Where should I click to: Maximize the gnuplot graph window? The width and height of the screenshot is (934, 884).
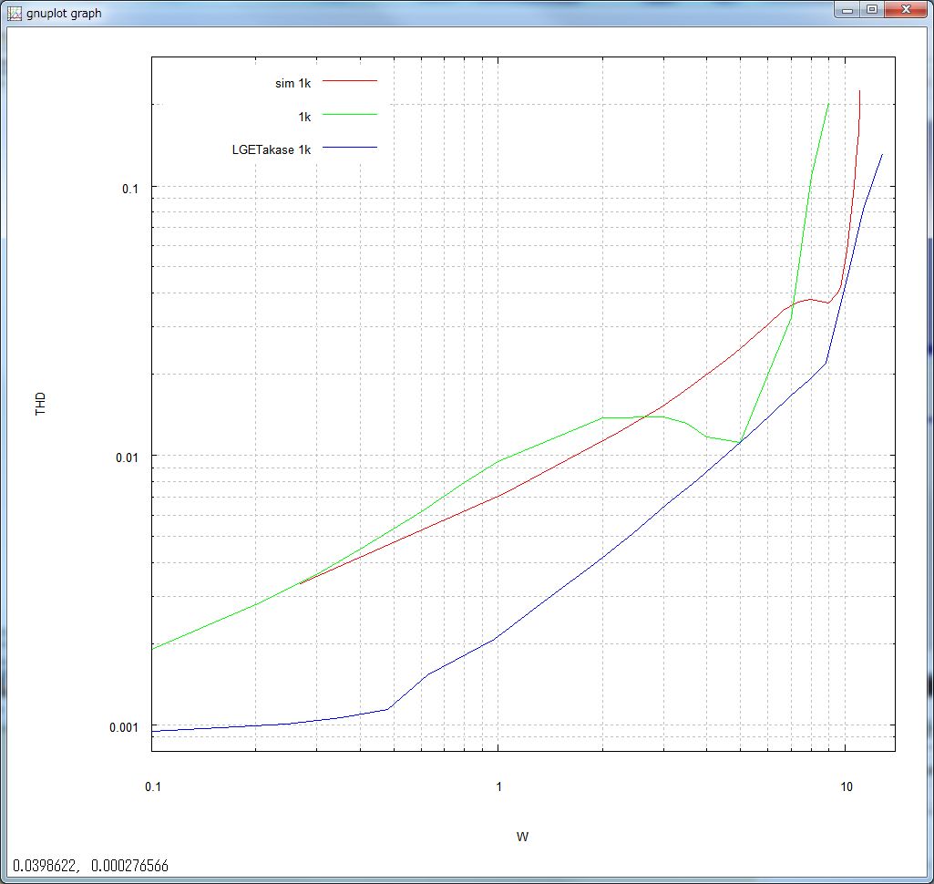pyautogui.click(x=872, y=9)
